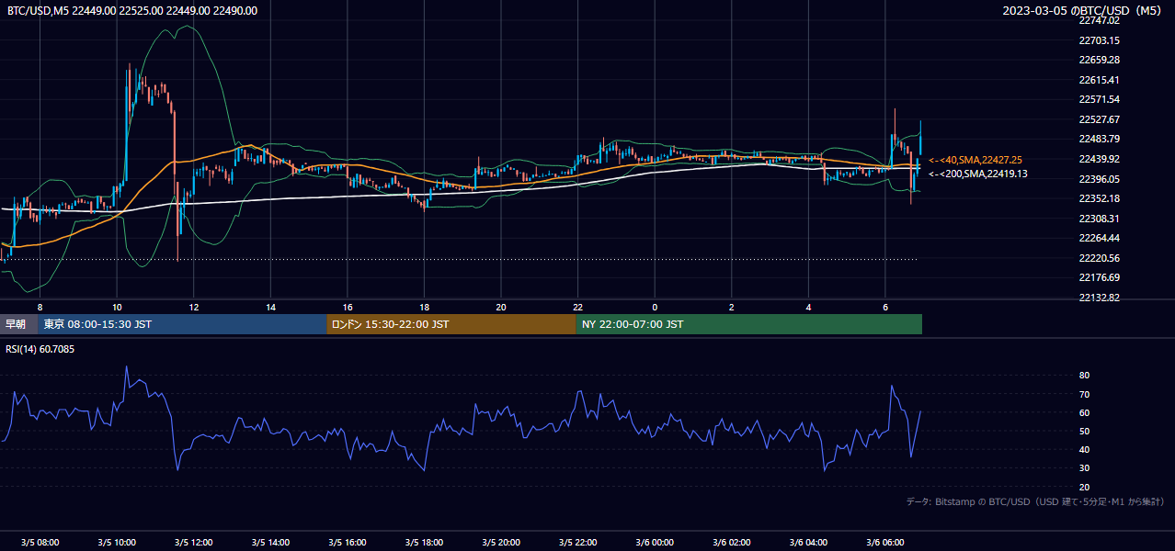
Task: Click RSI axis level 50
Action: point(1084,431)
